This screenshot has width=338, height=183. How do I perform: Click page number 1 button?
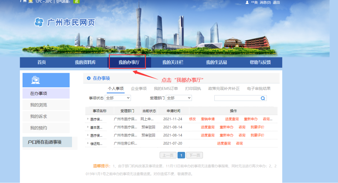point(181,155)
